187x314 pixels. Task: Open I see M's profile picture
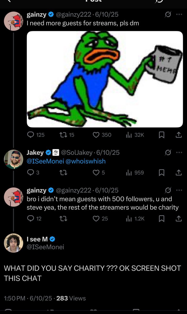(13, 243)
